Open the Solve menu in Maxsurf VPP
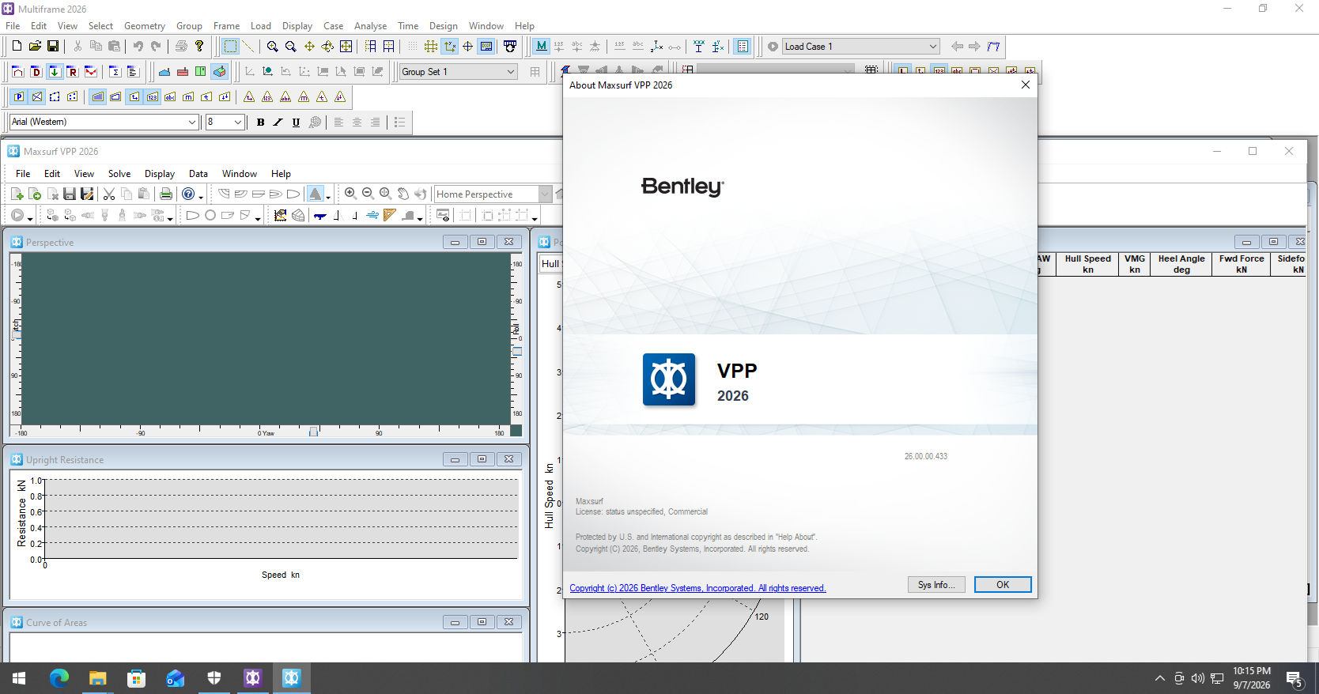This screenshot has width=1319, height=694. click(119, 174)
